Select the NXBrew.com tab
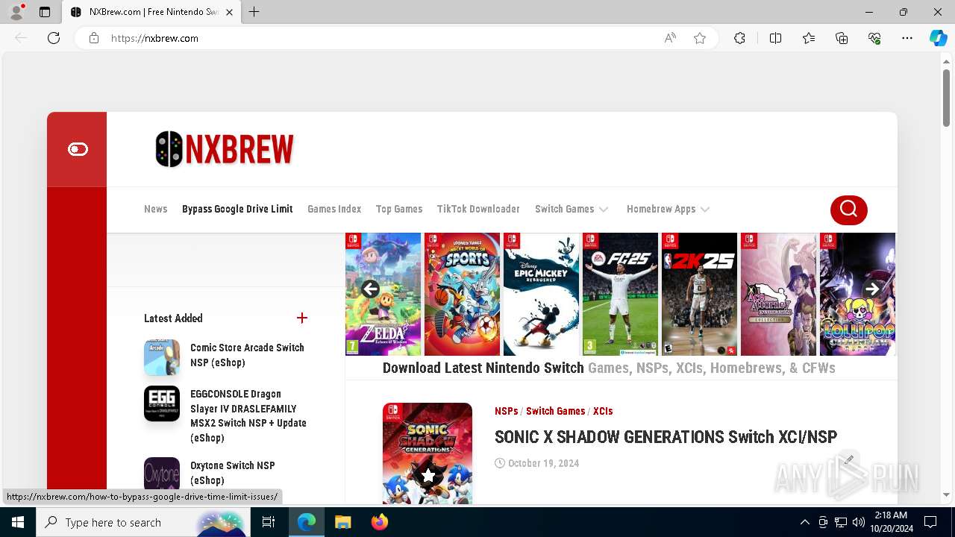The width and height of the screenshot is (955, 537). [x=151, y=12]
